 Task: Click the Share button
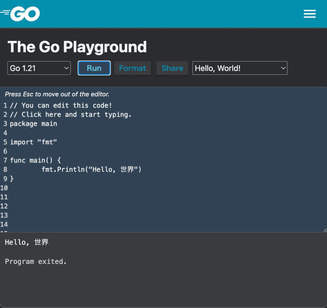[172, 68]
